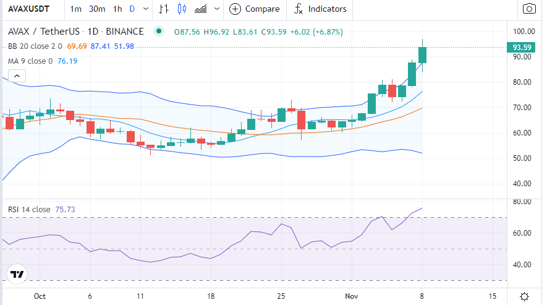Take a chart snapshot with camera icon
The image size is (547, 305).
[529, 9]
